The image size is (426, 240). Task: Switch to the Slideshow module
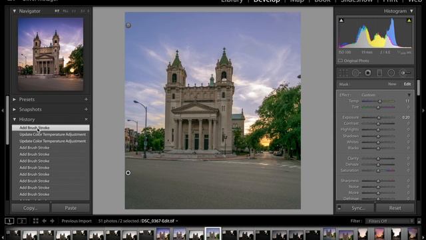point(357,1)
